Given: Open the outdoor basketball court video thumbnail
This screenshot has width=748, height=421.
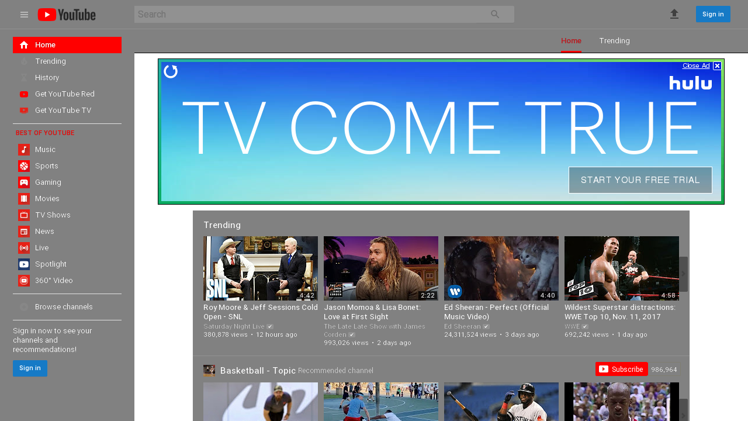Looking at the screenshot, I should [381, 402].
